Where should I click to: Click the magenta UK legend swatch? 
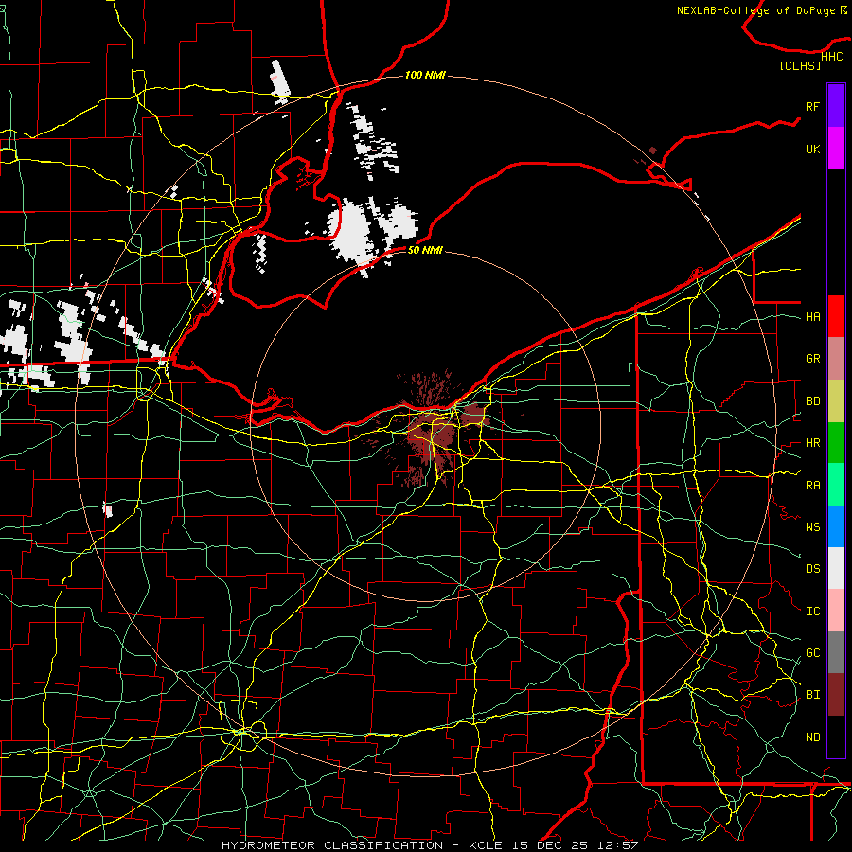836,149
